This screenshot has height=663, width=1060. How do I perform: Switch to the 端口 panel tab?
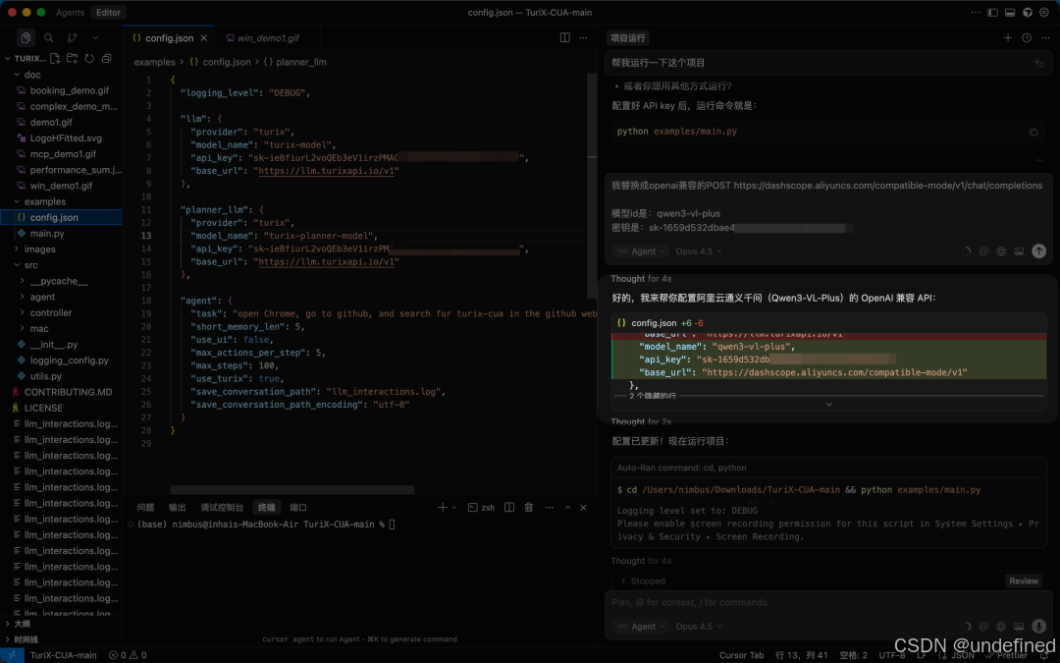(298, 508)
